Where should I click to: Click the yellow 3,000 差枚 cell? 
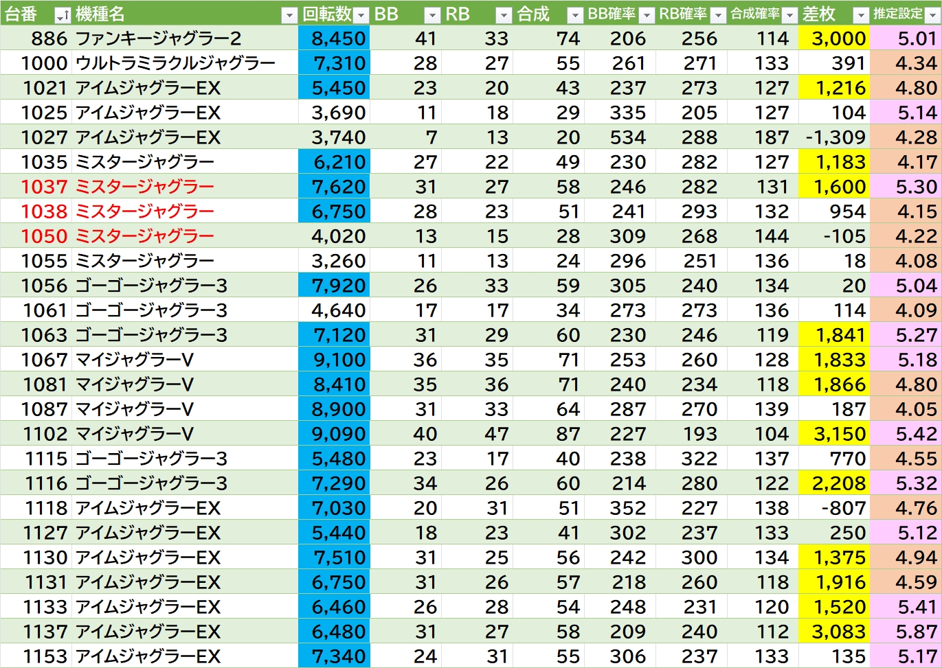[833, 38]
